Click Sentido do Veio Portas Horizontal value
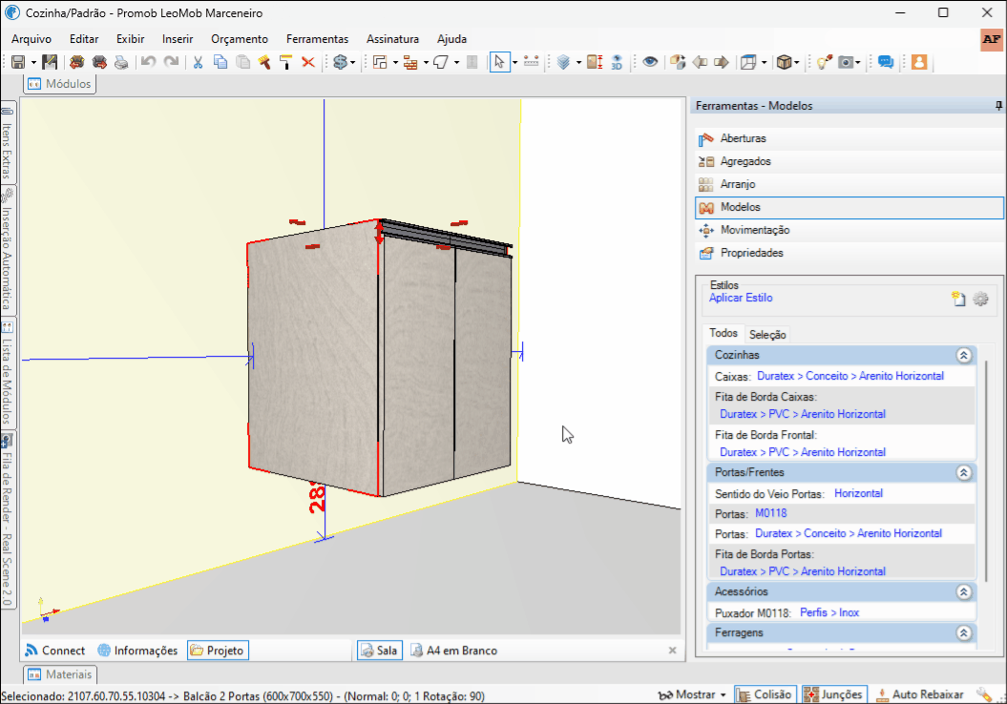The image size is (1007, 704). point(858,493)
